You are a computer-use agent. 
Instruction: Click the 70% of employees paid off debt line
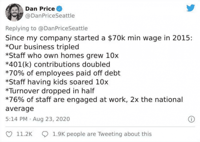click(63, 73)
